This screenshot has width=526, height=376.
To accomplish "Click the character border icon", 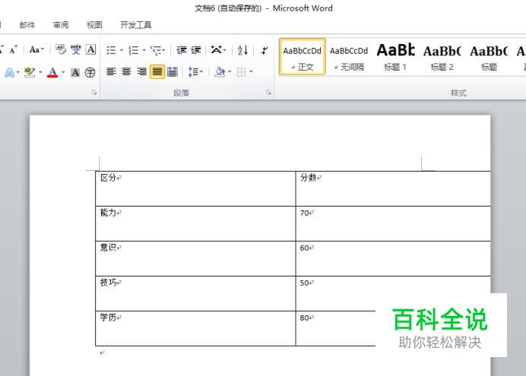I will (x=90, y=50).
